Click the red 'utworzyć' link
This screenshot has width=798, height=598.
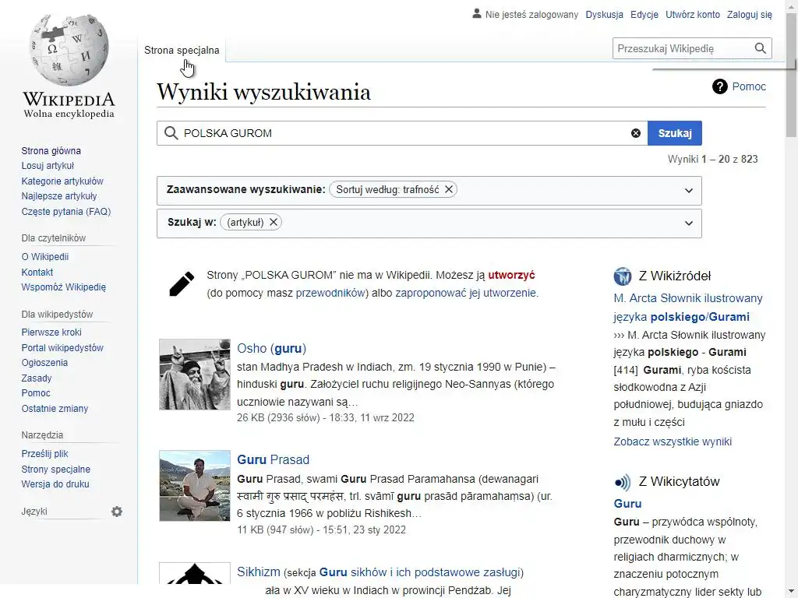point(511,275)
